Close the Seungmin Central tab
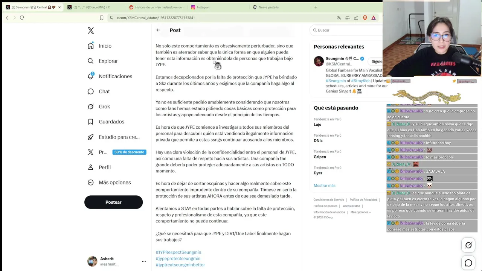The height and width of the screenshot is (271, 482). 59,7
